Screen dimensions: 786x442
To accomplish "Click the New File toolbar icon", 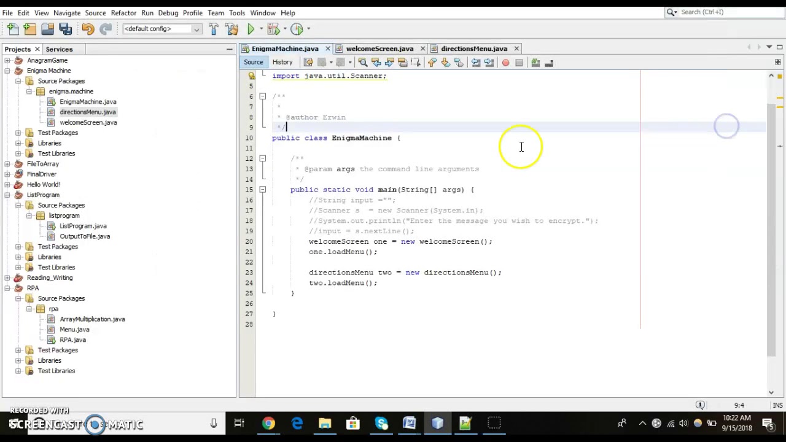I will (13, 29).
